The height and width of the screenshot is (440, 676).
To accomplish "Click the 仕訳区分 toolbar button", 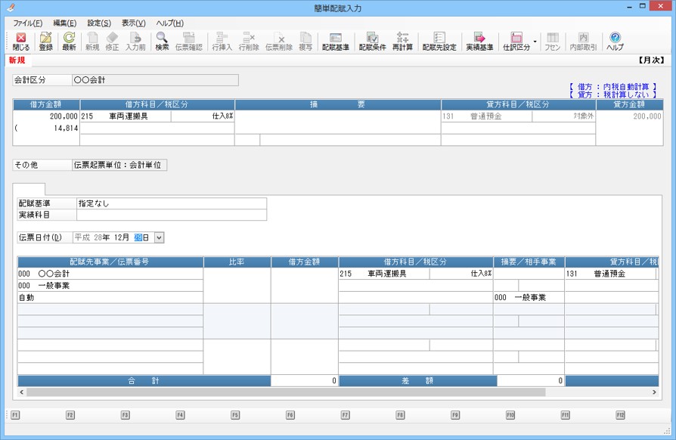I will [516, 41].
